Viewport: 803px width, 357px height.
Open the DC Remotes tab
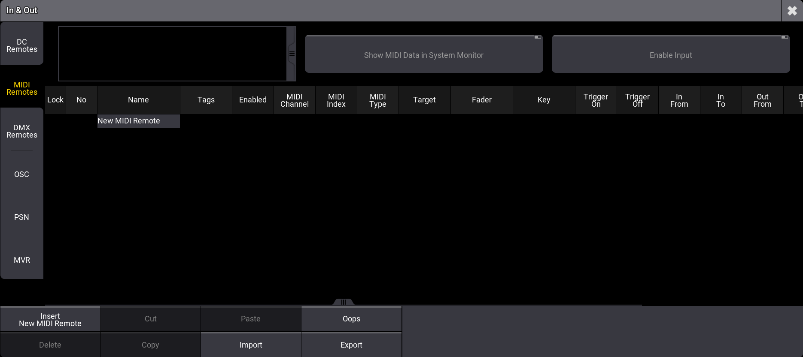click(x=22, y=45)
